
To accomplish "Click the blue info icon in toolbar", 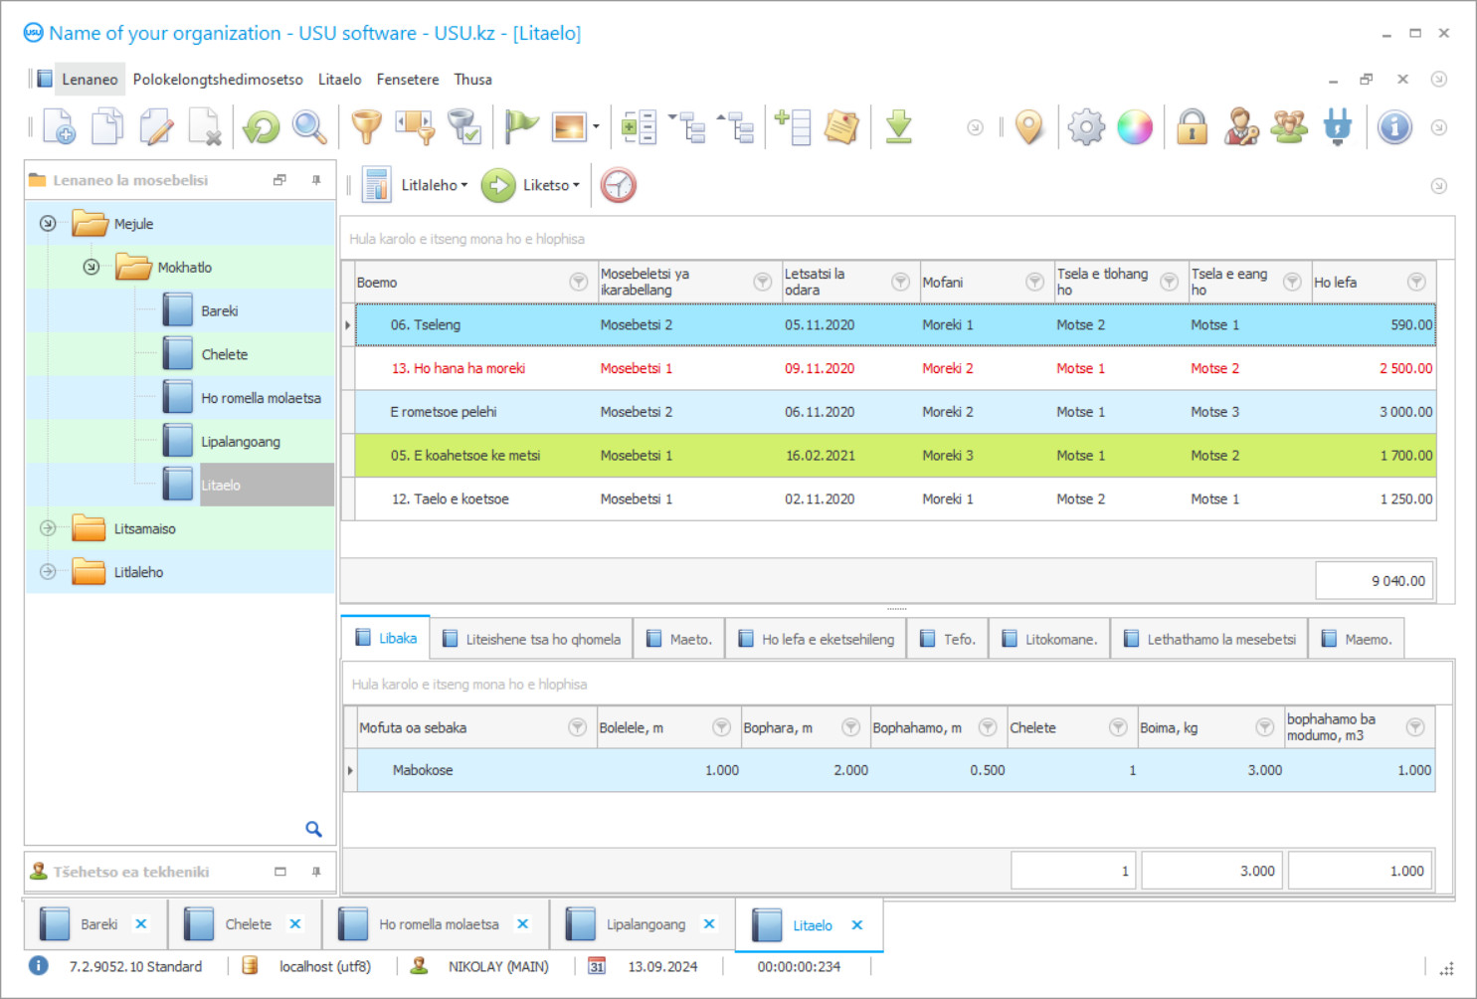I will [x=1394, y=127].
